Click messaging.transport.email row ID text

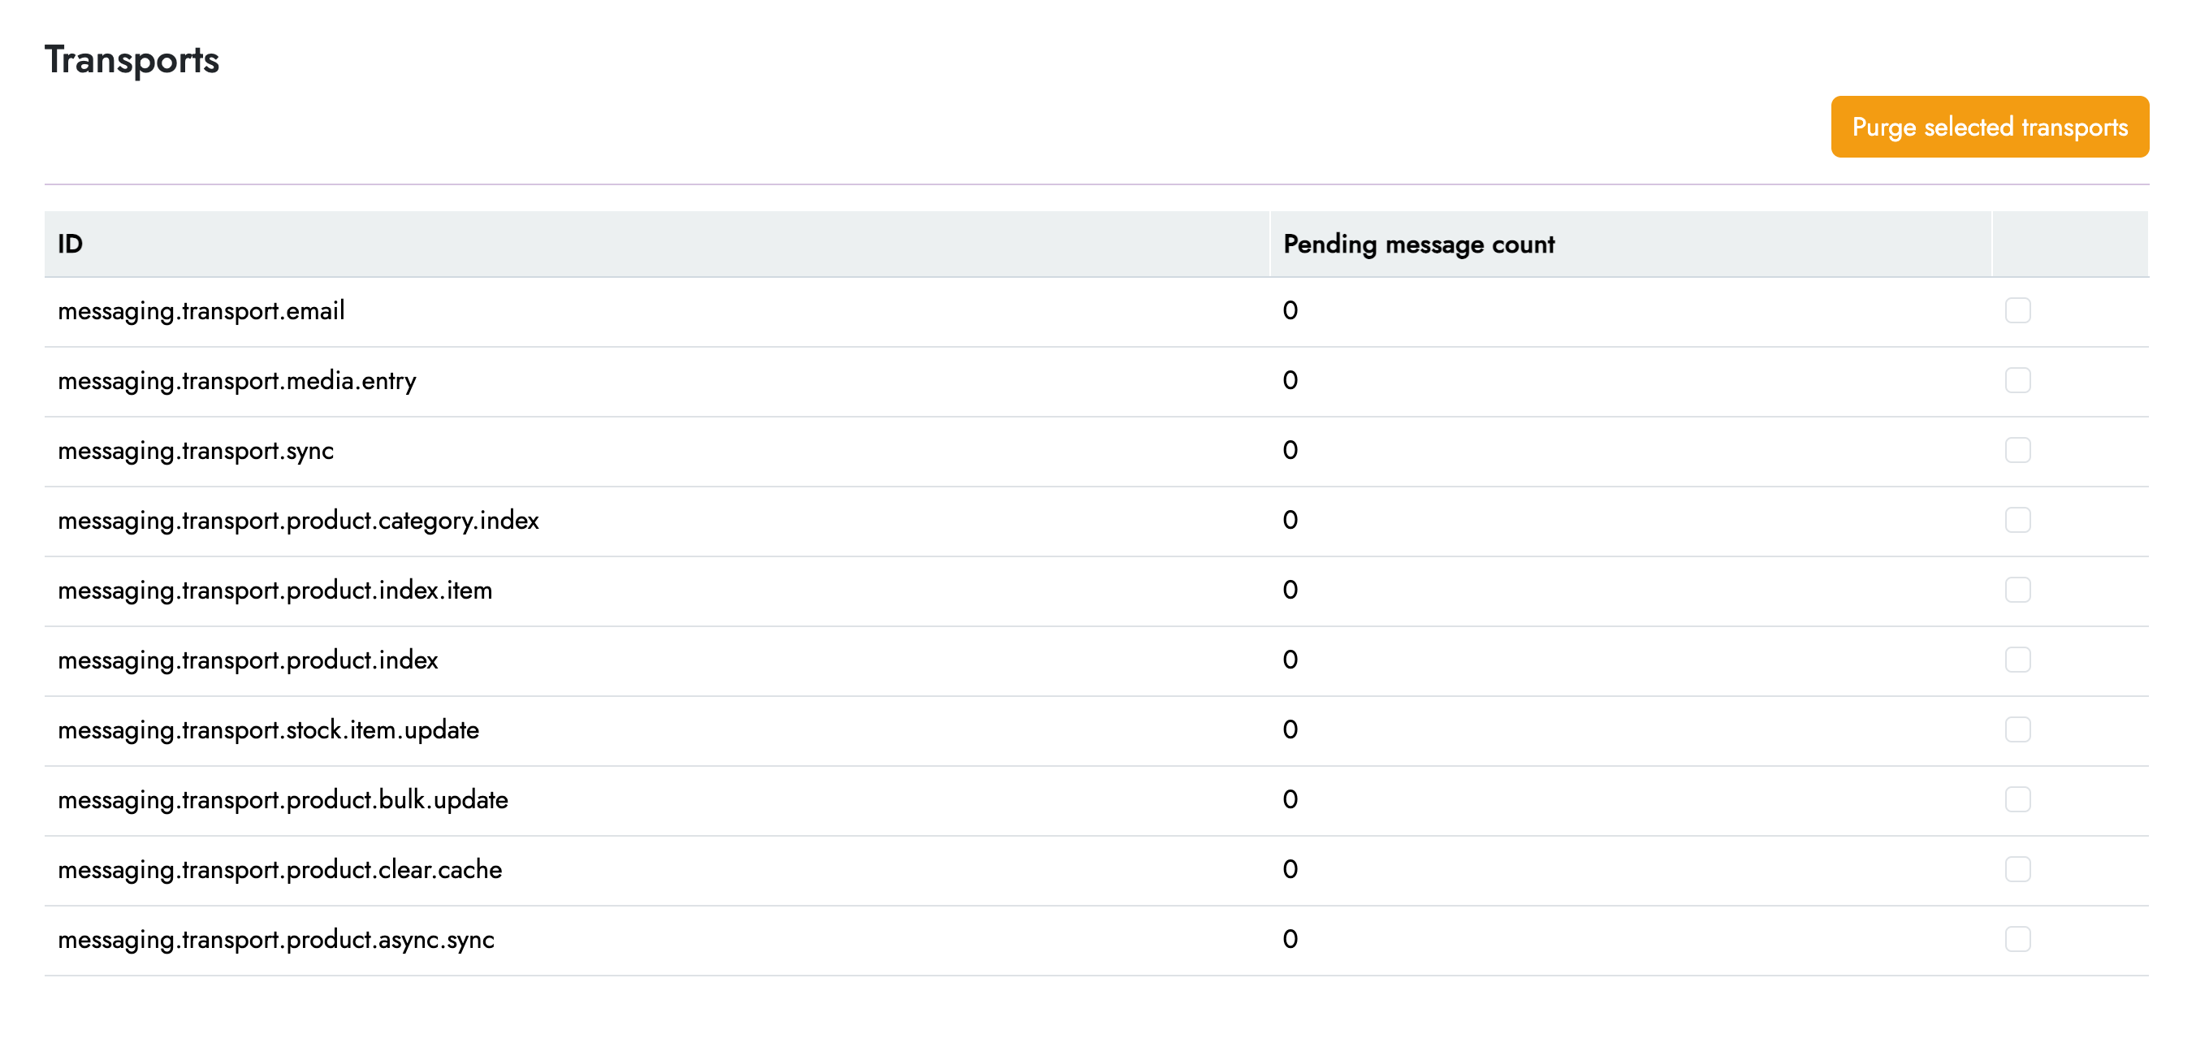[201, 311]
